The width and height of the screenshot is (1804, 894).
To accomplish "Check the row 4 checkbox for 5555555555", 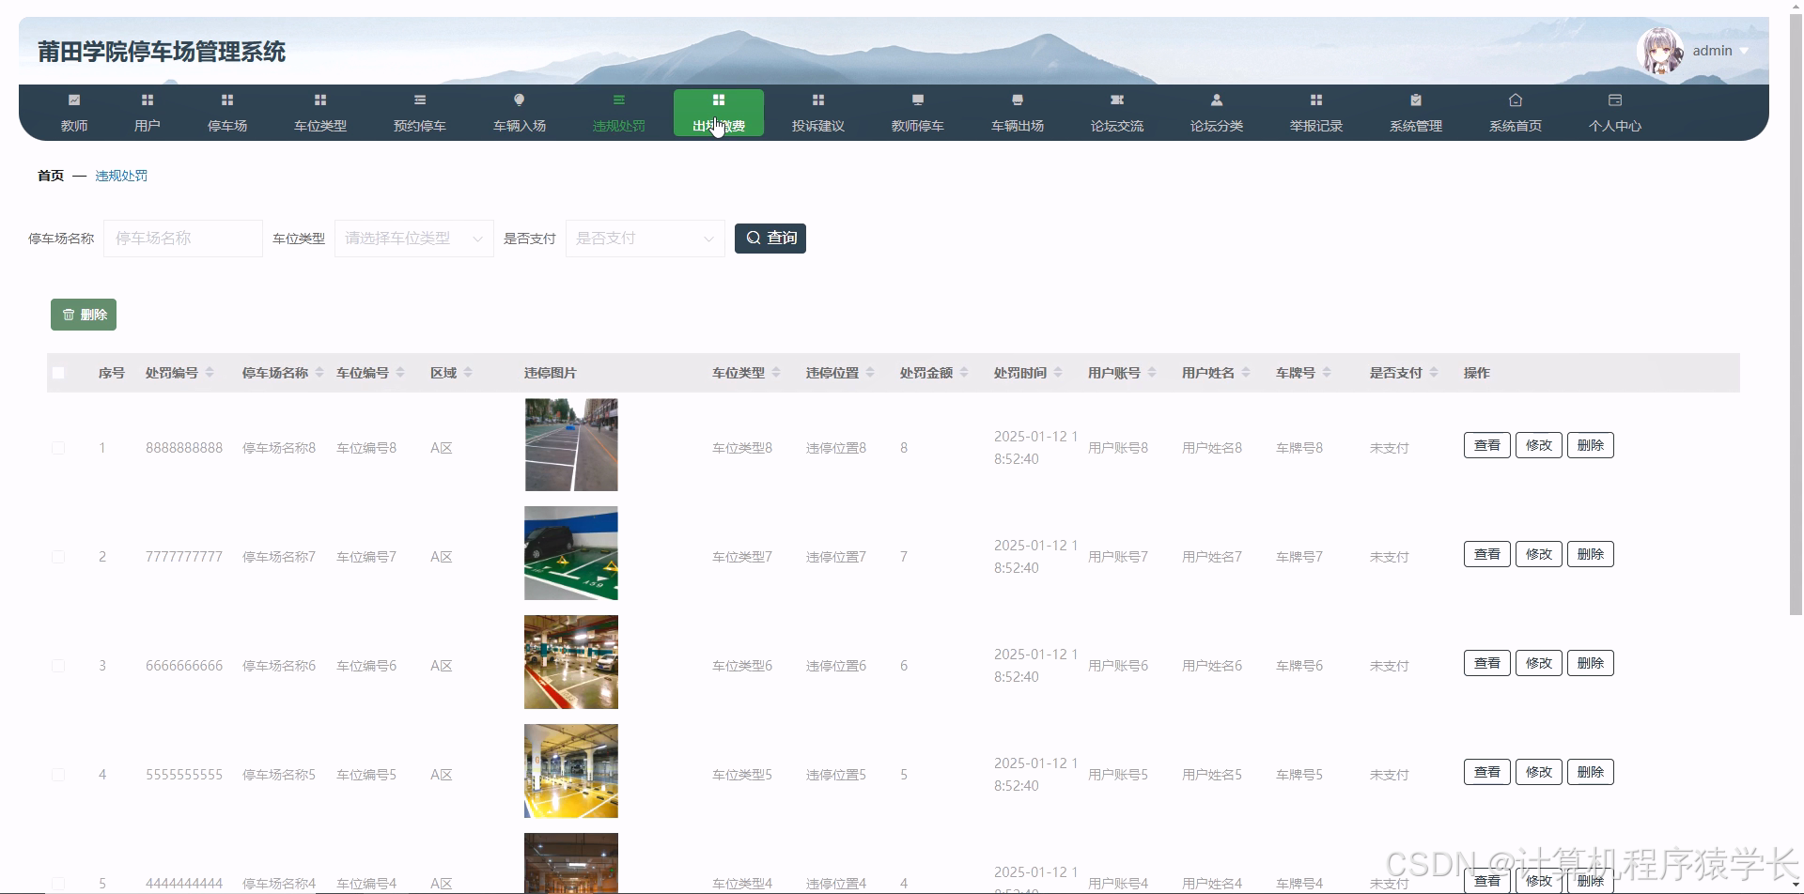I will [58, 775].
